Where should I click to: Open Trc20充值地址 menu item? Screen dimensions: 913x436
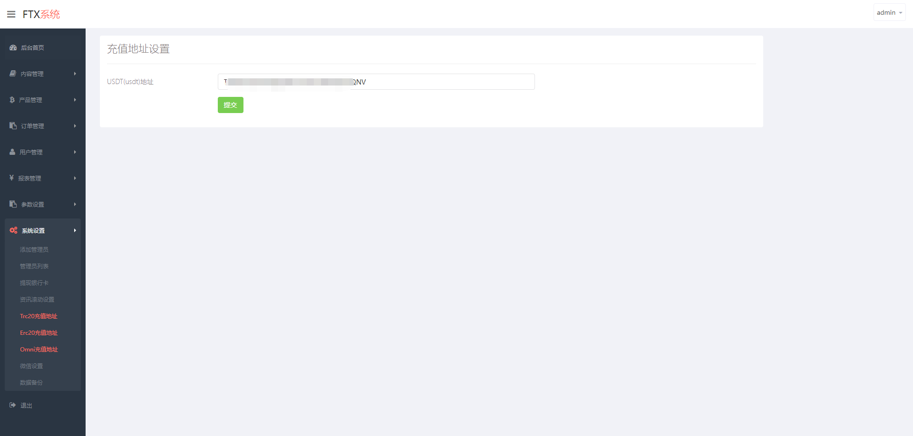[39, 316]
